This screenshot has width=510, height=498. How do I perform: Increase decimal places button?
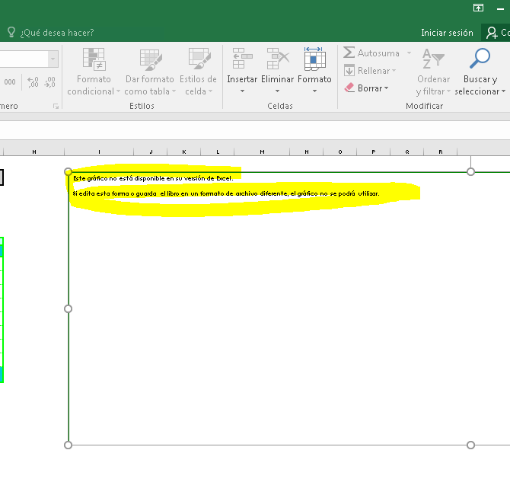coord(33,82)
